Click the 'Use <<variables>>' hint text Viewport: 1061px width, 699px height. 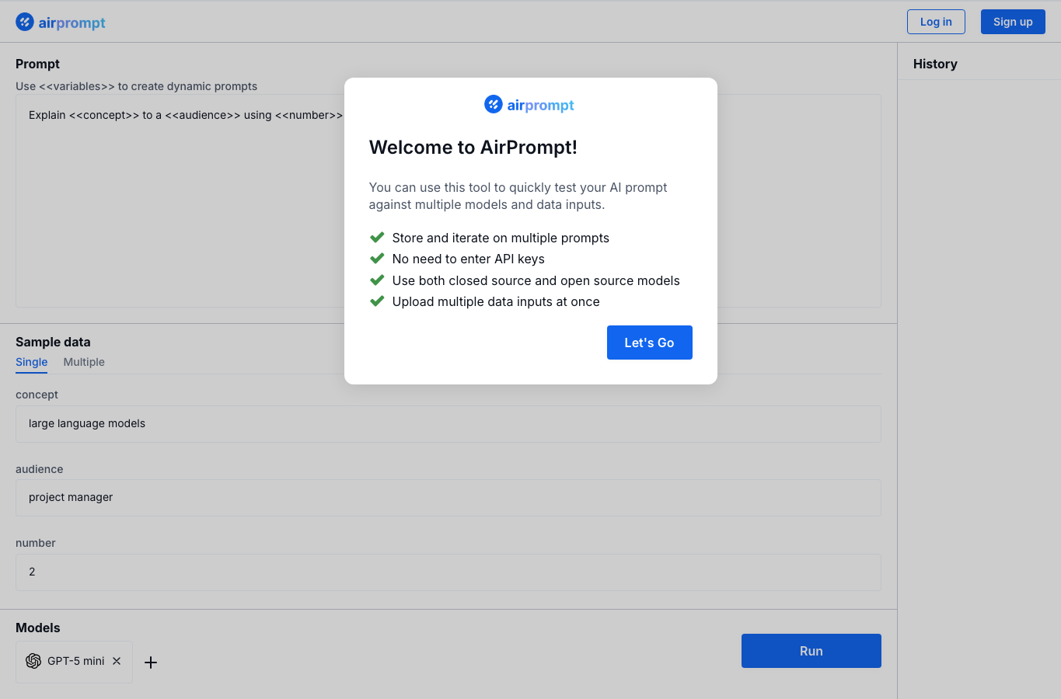click(136, 86)
